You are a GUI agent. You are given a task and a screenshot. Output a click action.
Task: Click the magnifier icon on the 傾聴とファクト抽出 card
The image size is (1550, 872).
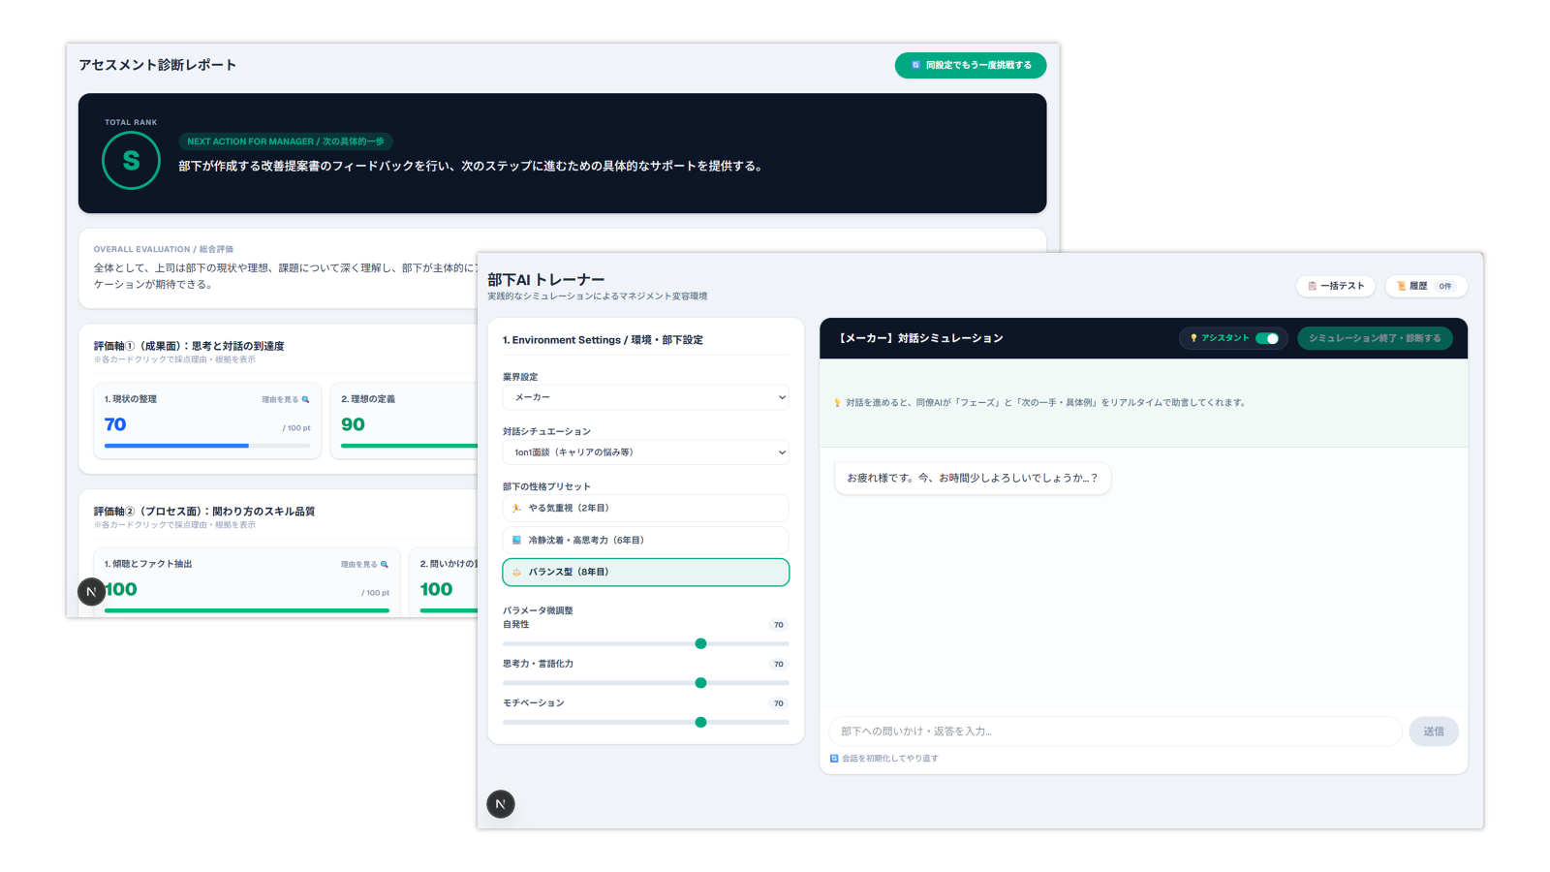(x=385, y=564)
